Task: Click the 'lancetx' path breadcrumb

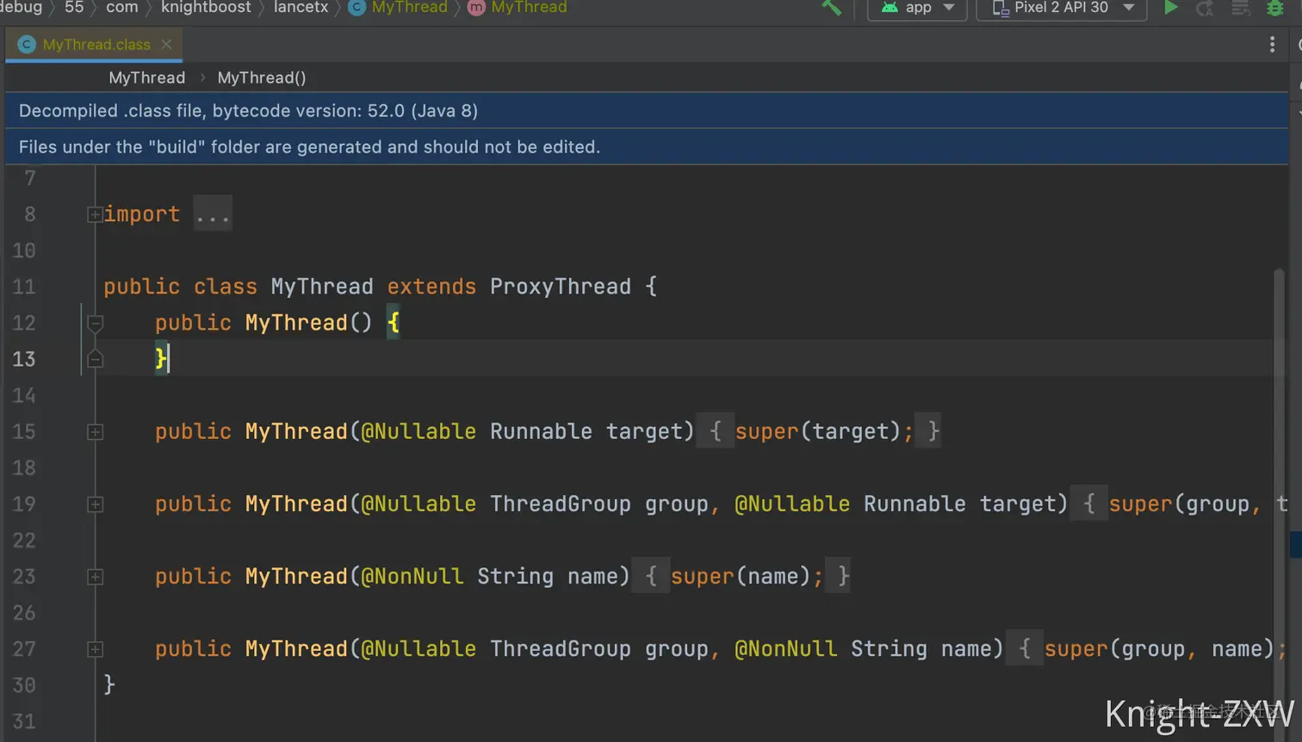Action: 301,7
